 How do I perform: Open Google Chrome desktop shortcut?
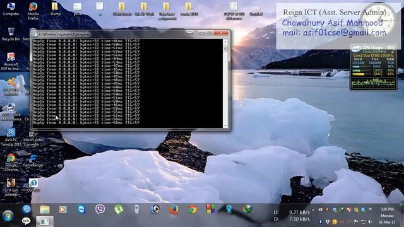11,163
